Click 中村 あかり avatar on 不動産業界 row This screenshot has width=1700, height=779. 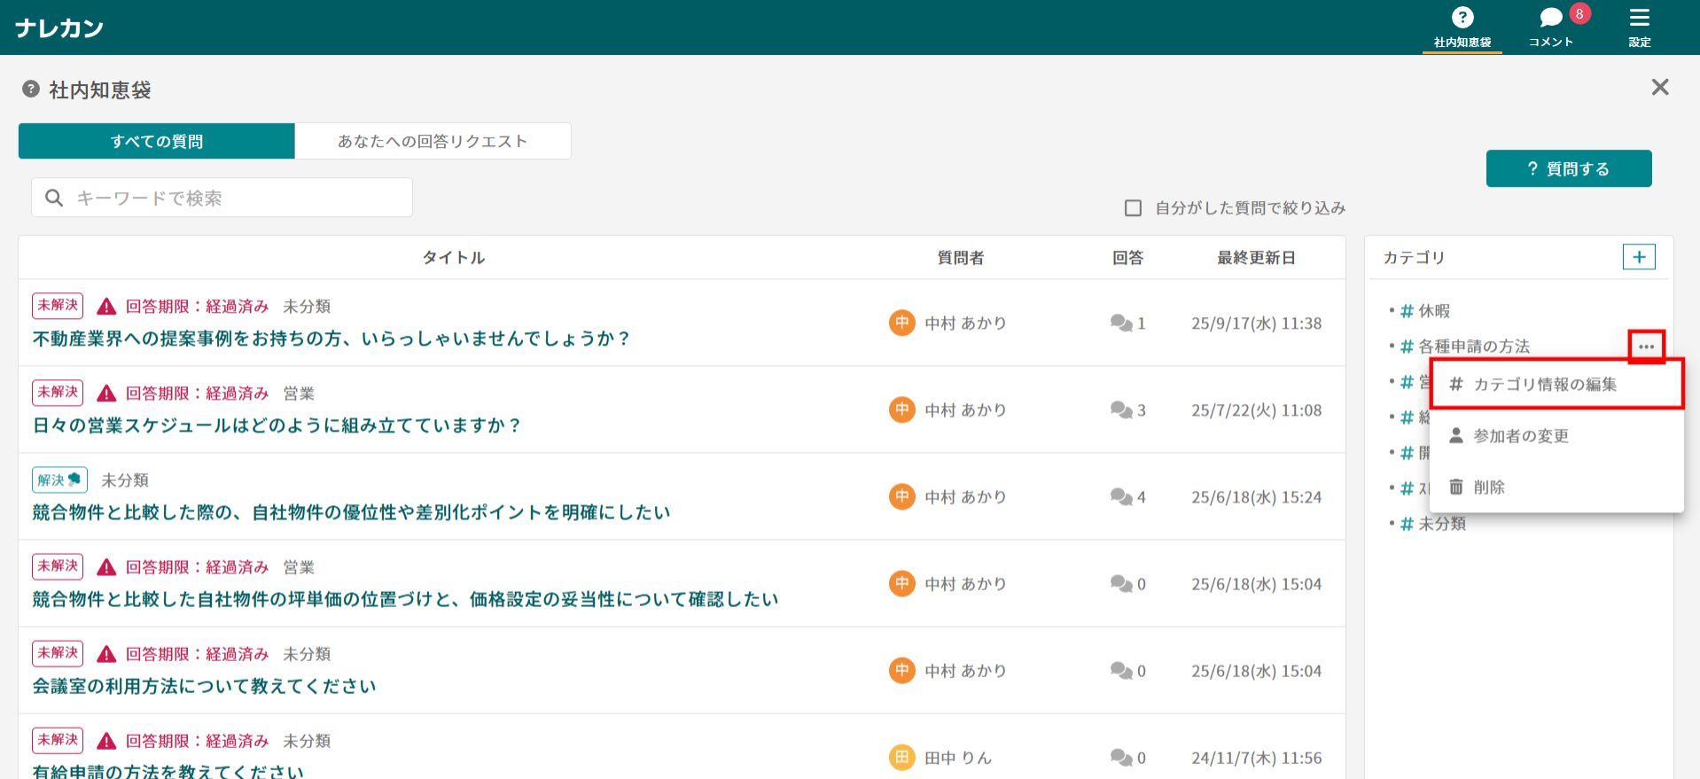[901, 323]
